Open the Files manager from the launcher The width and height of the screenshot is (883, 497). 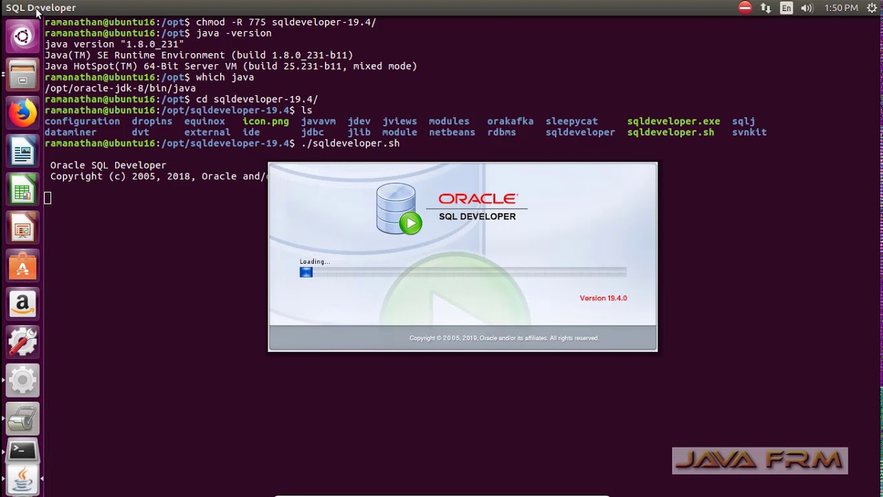pos(22,75)
